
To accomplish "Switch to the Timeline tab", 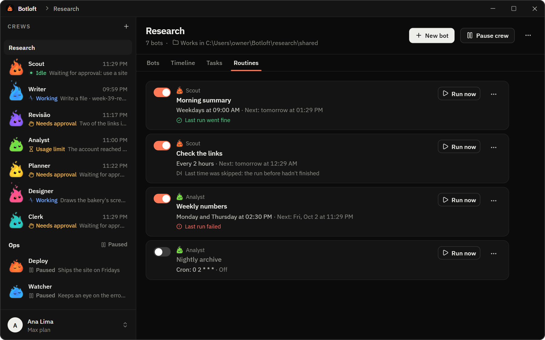I will [x=183, y=63].
